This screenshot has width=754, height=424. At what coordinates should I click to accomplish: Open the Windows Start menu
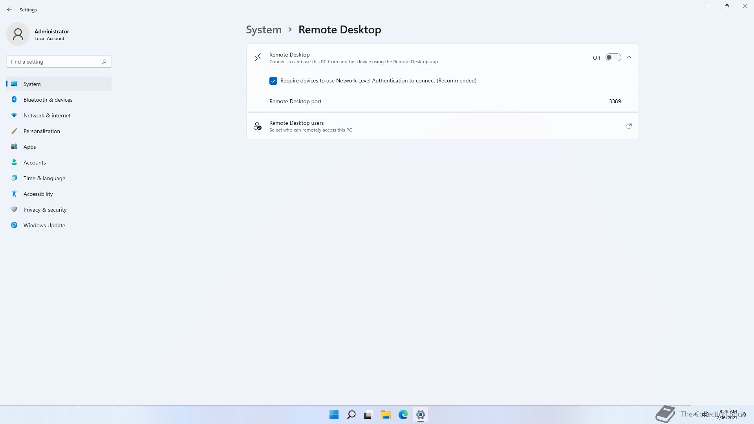334,415
